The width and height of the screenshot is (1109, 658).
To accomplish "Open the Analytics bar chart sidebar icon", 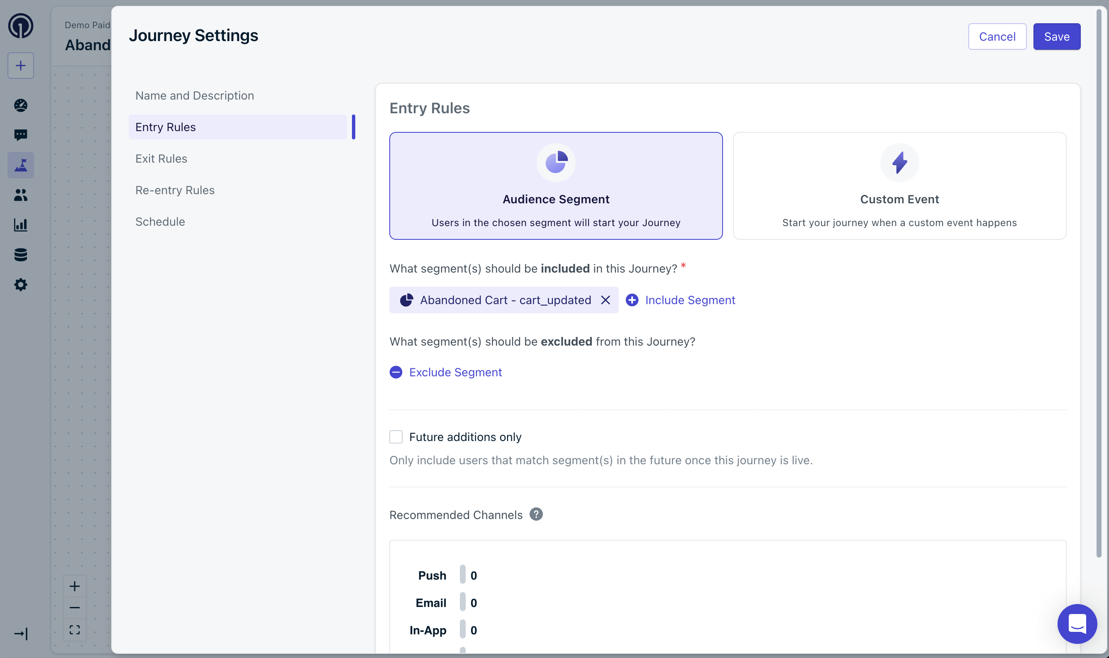I will (20, 225).
